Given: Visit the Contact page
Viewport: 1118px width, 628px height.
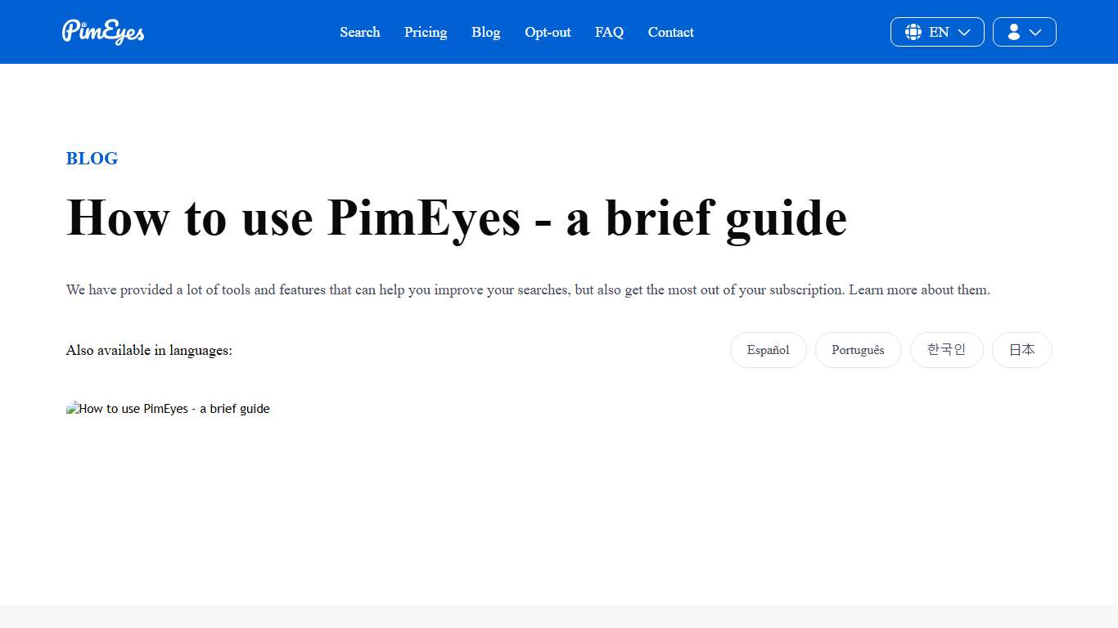Looking at the screenshot, I should click(670, 32).
